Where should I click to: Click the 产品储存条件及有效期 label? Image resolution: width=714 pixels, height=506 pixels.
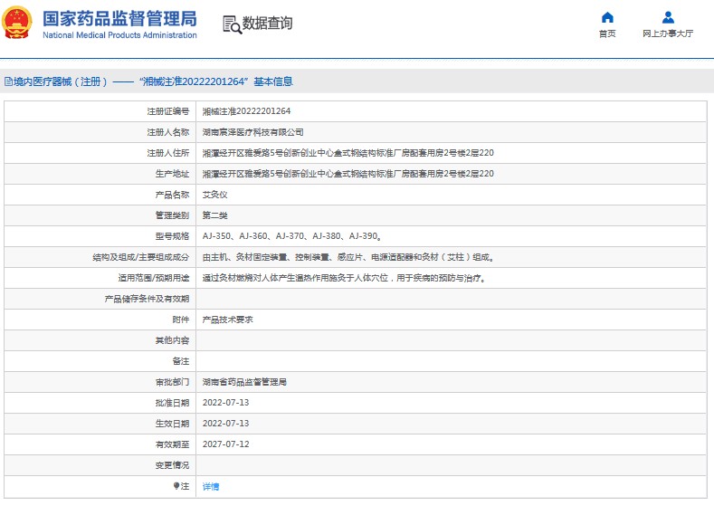[x=147, y=299]
